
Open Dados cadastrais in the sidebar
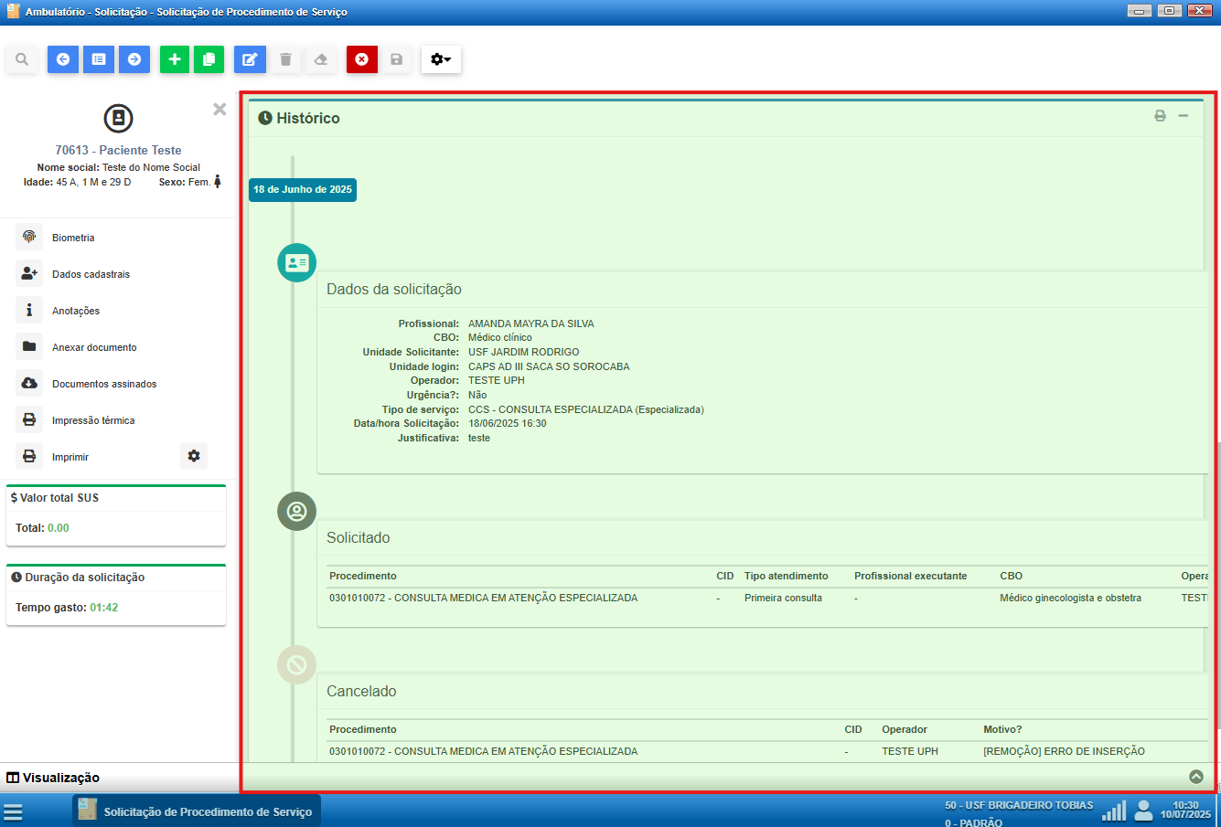click(91, 274)
